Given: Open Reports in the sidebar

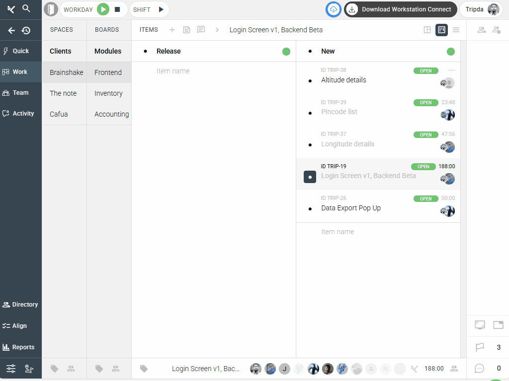Looking at the screenshot, I should [21, 347].
